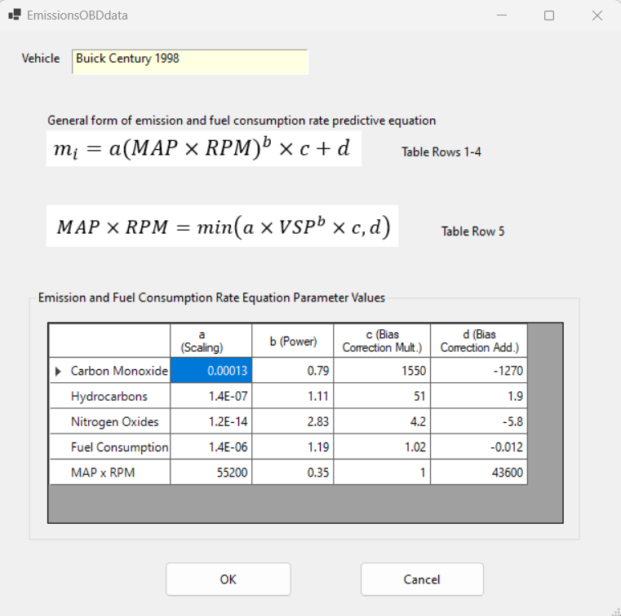Select MAP x RPM power cell 0.35
The width and height of the screenshot is (621, 616).
coord(293,472)
